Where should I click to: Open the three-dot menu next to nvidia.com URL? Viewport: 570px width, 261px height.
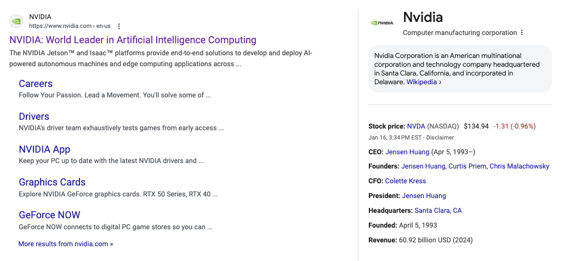pyautogui.click(x=119, y=26)
